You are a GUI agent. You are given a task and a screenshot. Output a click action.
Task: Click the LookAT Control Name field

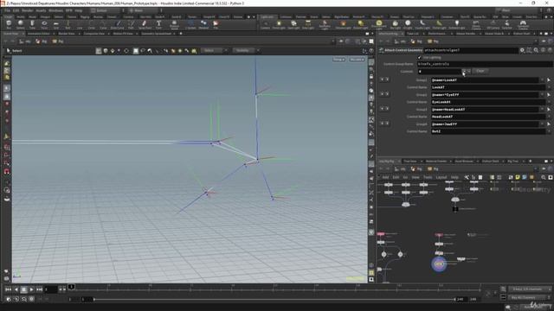[487, 87]
